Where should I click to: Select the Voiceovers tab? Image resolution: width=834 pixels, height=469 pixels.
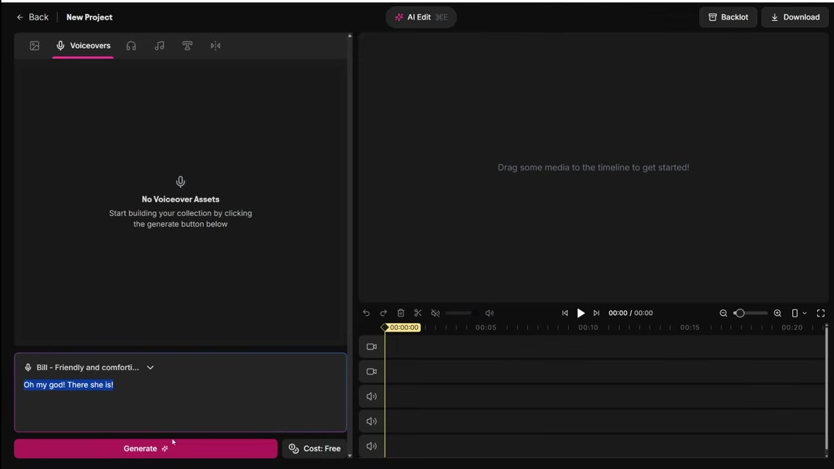83,46
